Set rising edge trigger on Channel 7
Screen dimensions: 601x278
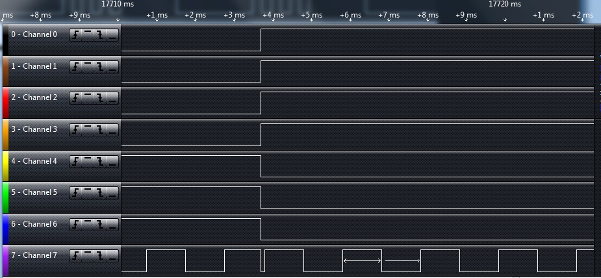click(x=75, y=256)
